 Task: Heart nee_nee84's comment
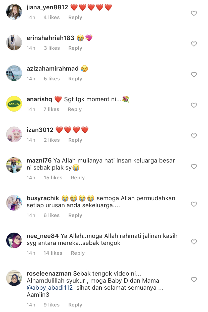(194, 242)
